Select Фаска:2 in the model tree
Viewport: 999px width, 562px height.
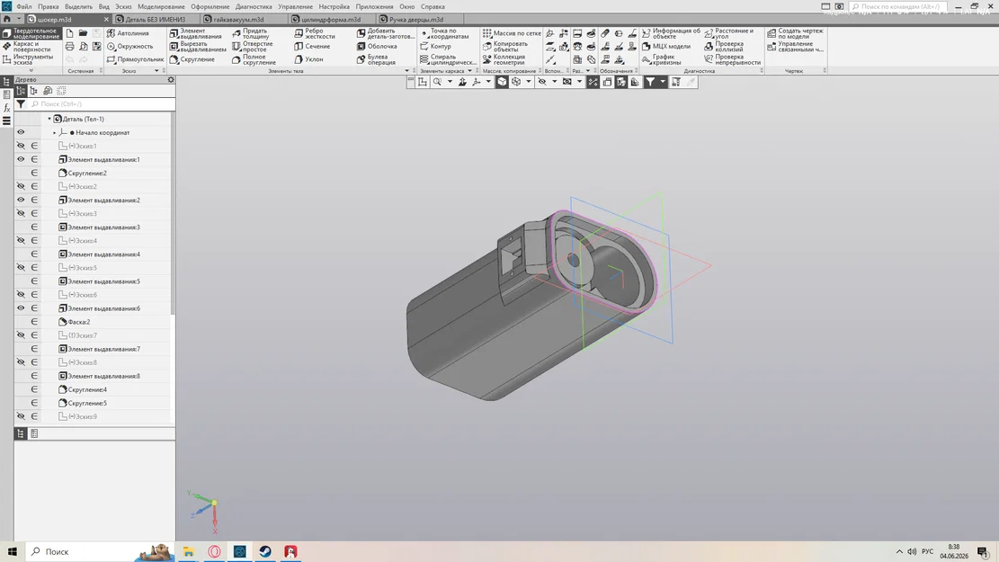(x=79, y=322)
